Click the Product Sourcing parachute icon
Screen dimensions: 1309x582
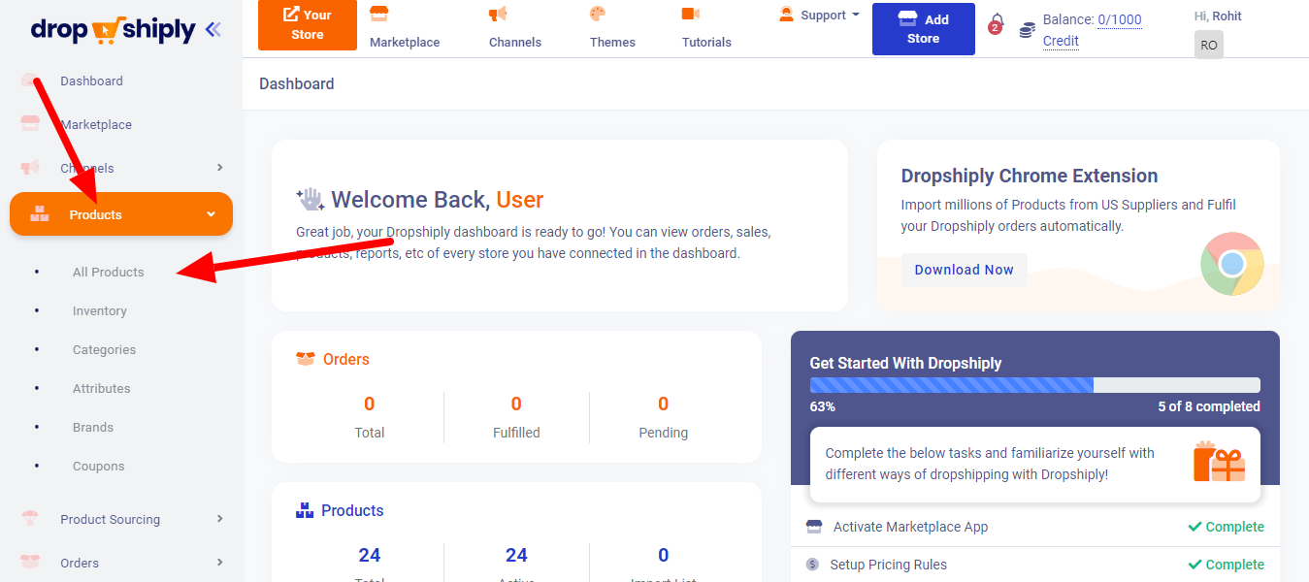coord(30,519)
